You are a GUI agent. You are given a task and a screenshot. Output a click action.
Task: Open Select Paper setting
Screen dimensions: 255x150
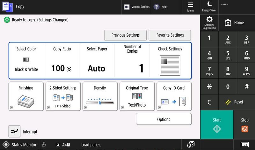(x=97, y=60)
